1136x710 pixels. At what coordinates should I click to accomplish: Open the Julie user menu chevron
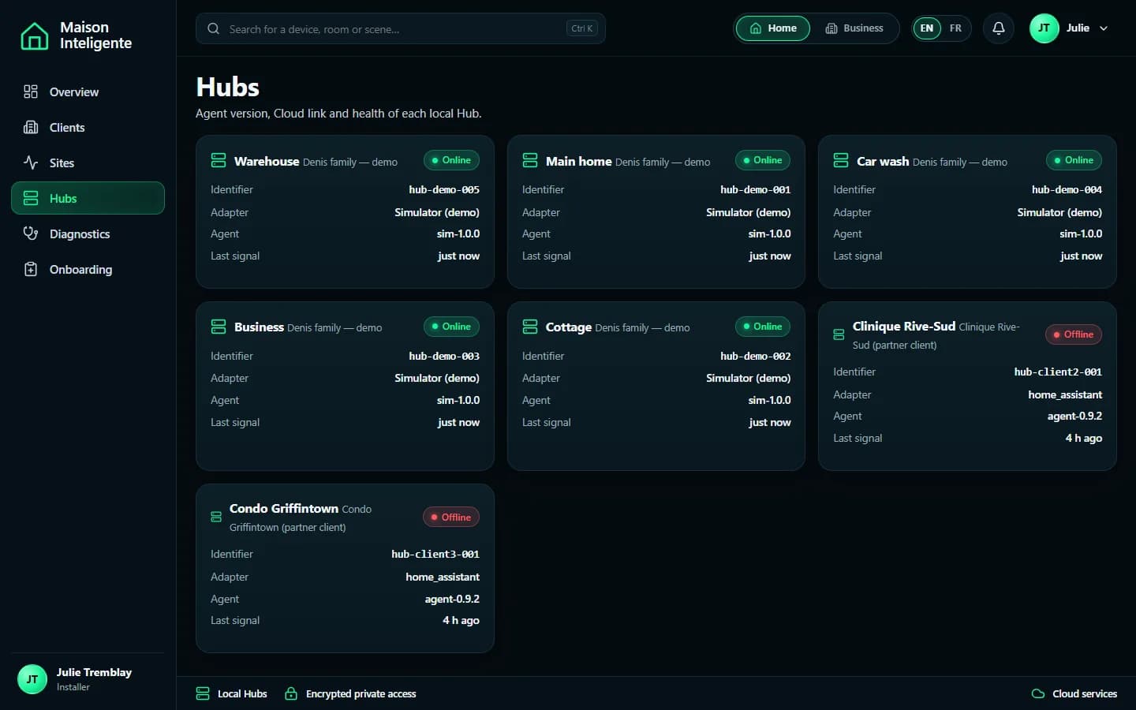point(1104,28)
